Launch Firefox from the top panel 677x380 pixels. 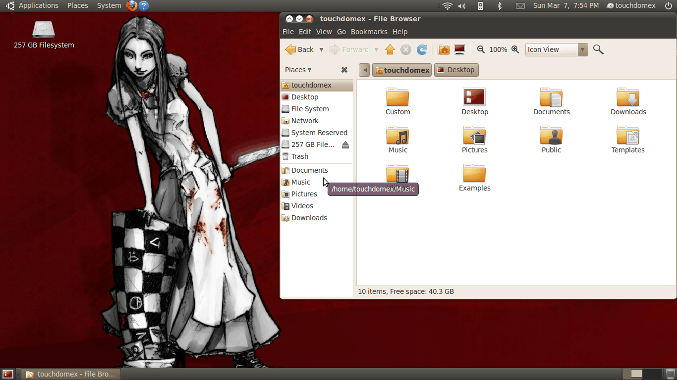click(131, 6)
